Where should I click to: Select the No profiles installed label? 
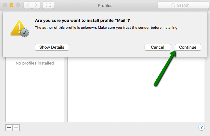35,63
